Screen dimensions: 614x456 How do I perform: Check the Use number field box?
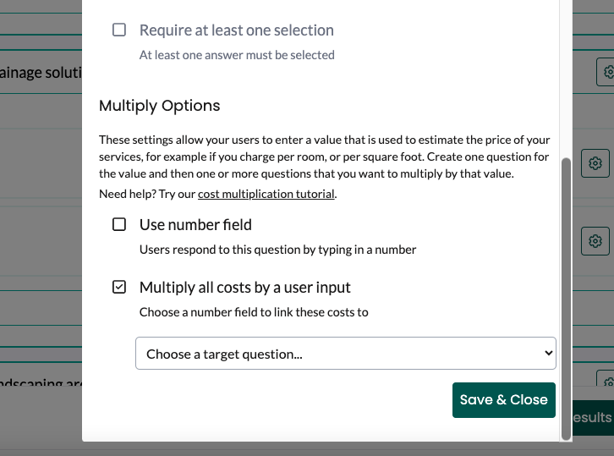(x=119, y=224)
